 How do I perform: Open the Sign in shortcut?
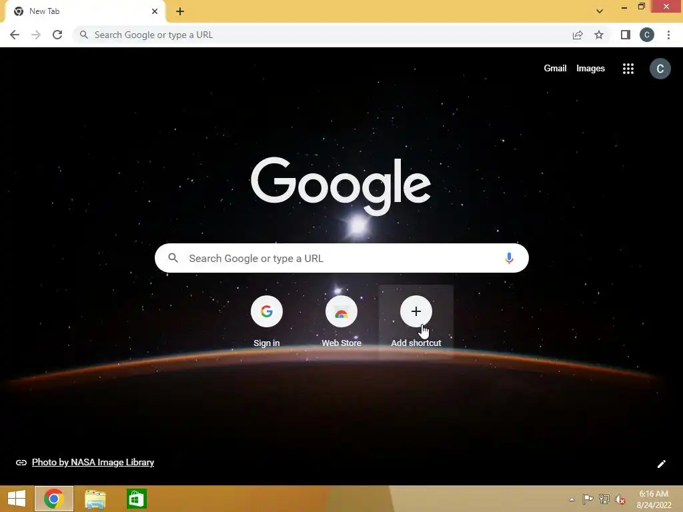(x=267, y=321)
